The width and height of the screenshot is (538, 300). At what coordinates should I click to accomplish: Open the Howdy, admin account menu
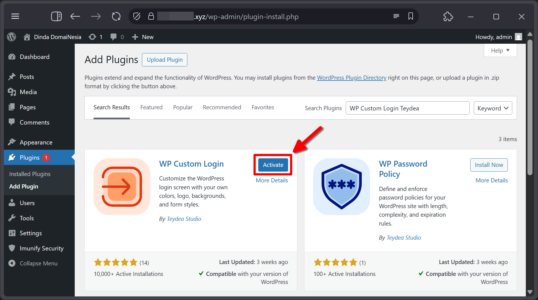point(499,37)
